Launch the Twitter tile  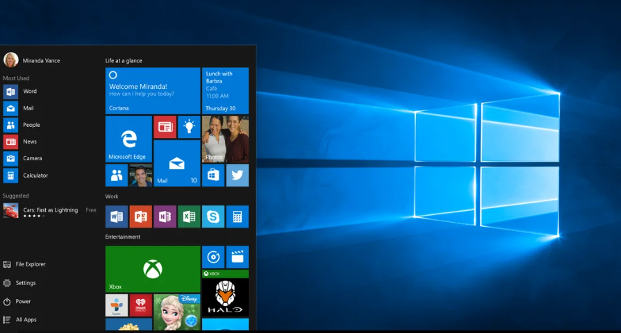coord(238,176)
